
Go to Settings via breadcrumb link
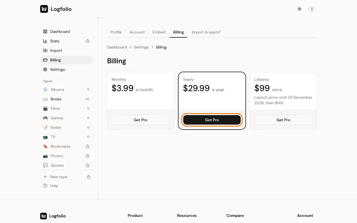click(141, 47)
